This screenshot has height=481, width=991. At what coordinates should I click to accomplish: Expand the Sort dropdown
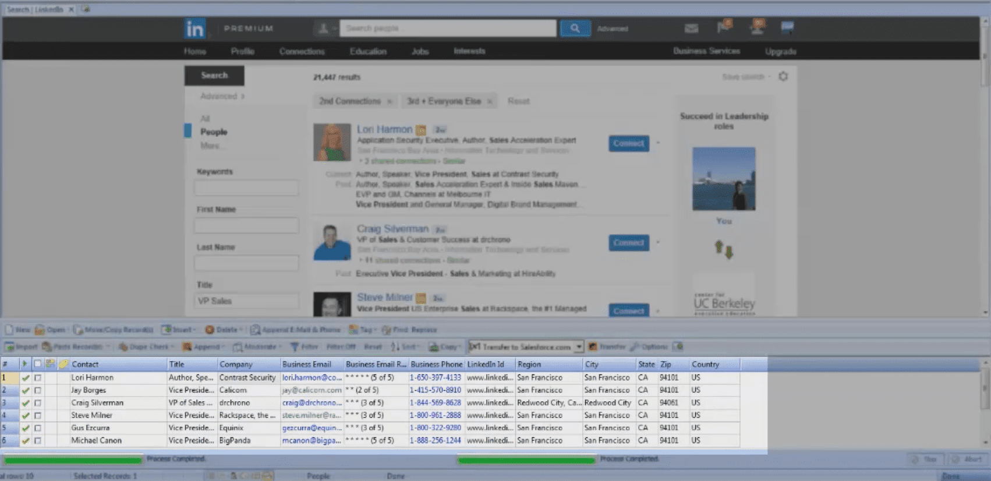point(419,346)
